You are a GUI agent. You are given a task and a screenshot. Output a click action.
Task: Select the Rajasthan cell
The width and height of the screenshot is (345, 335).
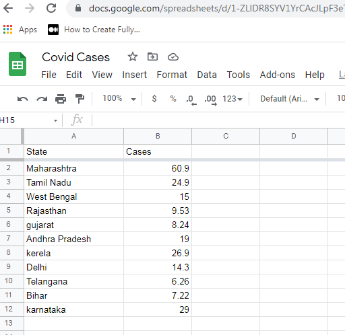(x=73, y=211)
